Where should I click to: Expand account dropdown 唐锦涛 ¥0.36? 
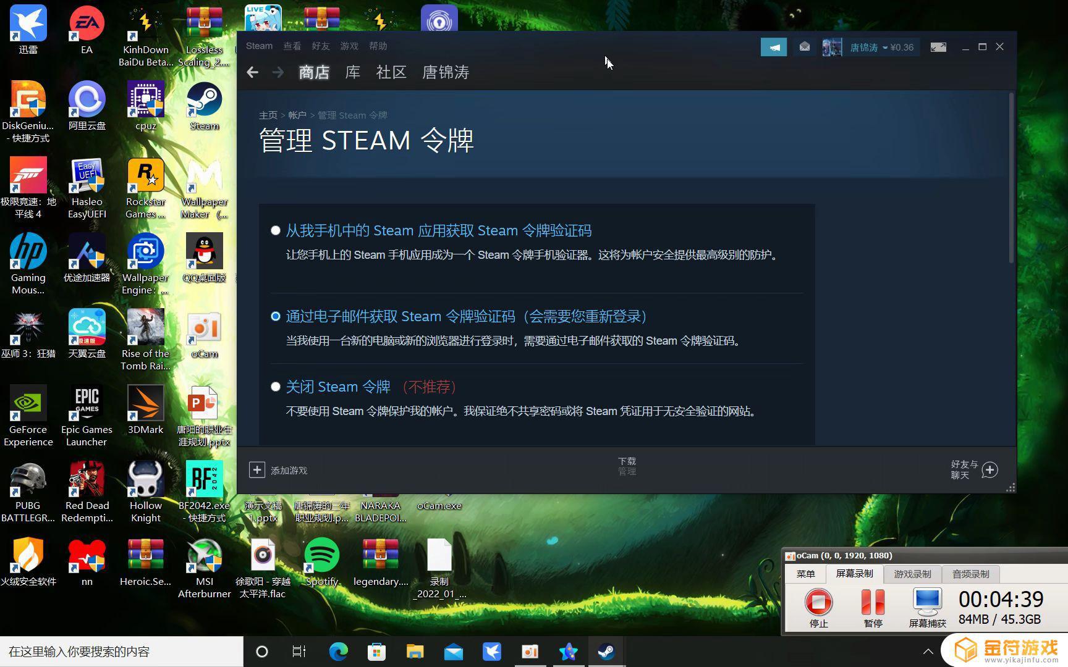tap(882, 48)
